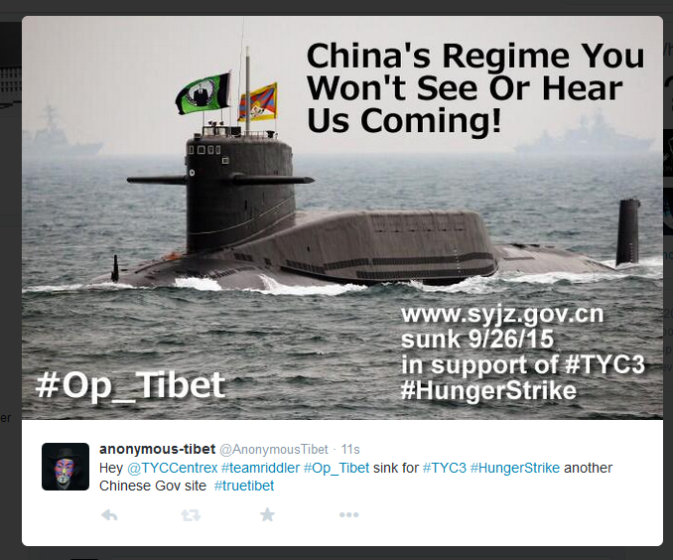Click the www.syjz.gov.cn text on the image
The width and height of the screenshot is (673, 560).
pos(502,315)
